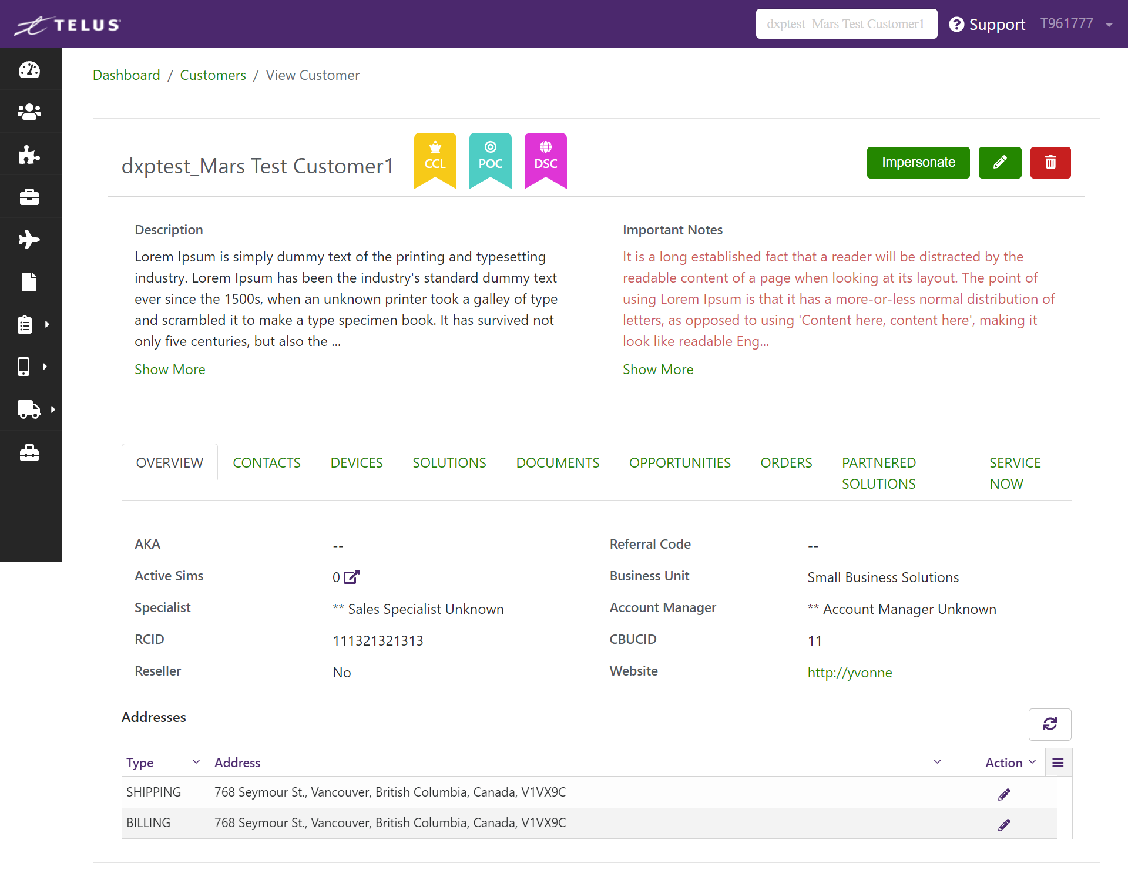The image size is (1128, 890).
Task: Open the delivery truck sidebar icon
Action: point(29,409)
